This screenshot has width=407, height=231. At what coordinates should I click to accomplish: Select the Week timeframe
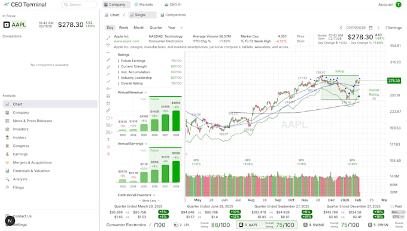pos(123,27)
